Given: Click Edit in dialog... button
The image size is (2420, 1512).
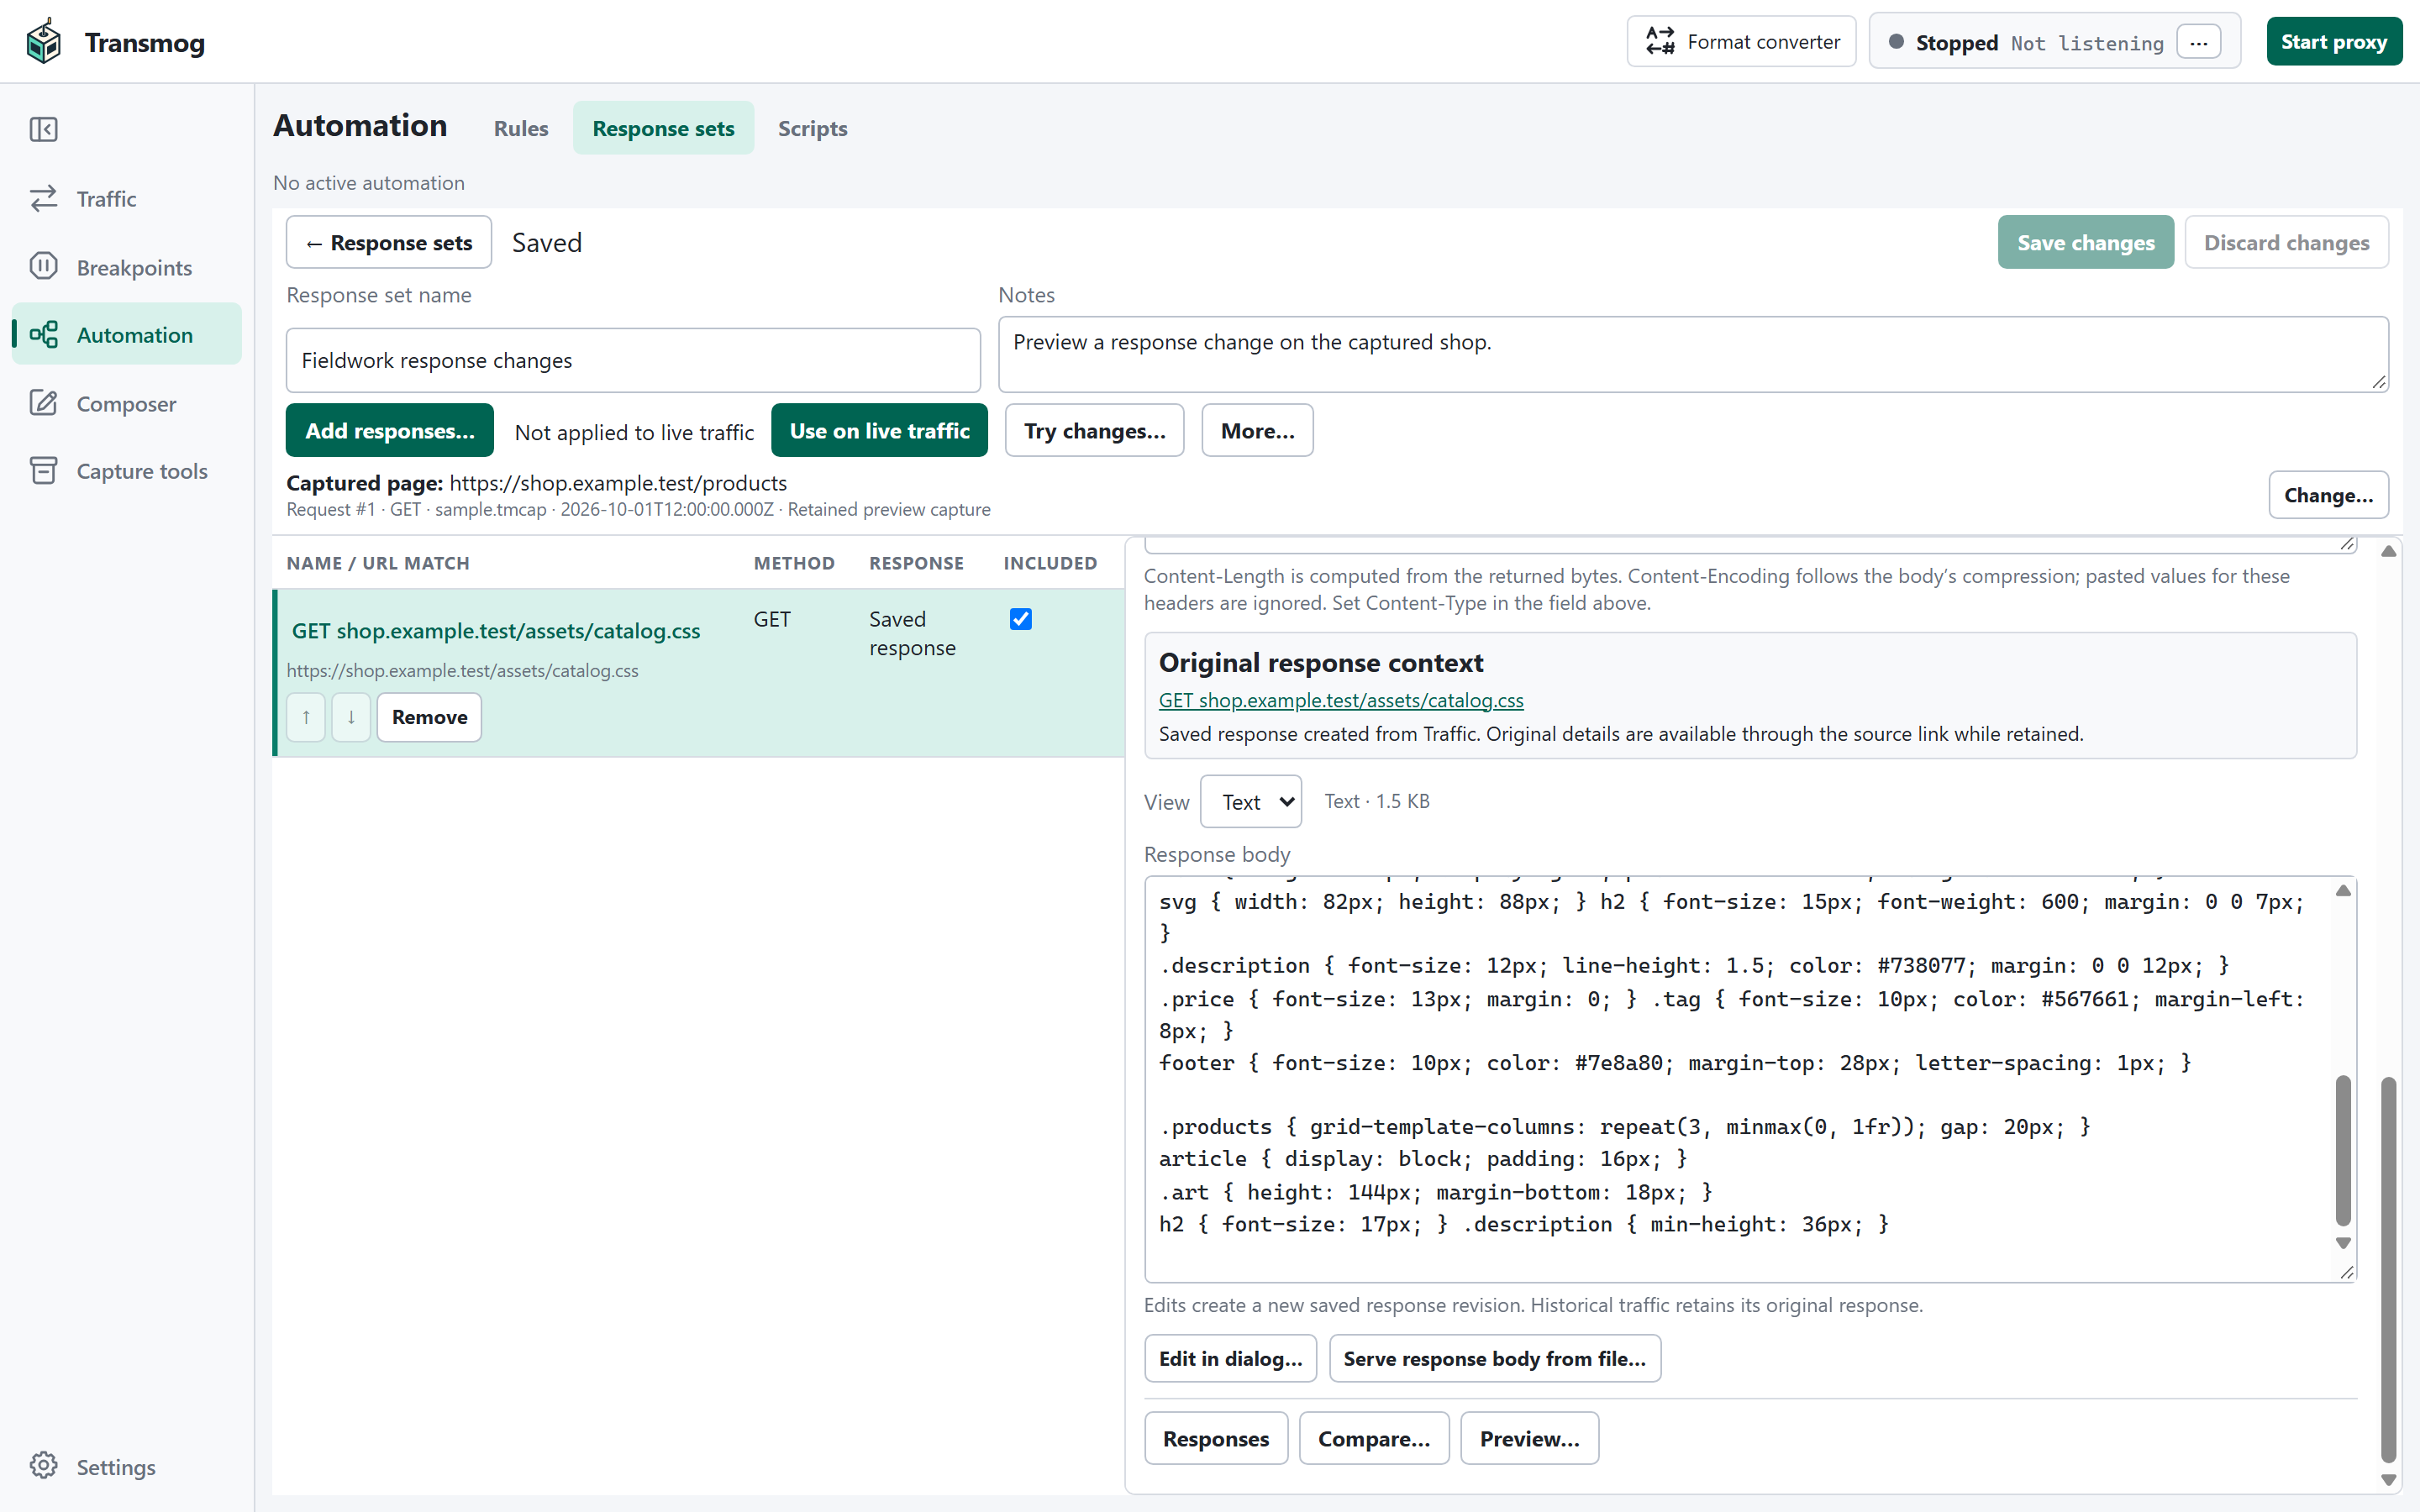Looking at the screenshot, I should 1230,1358.
